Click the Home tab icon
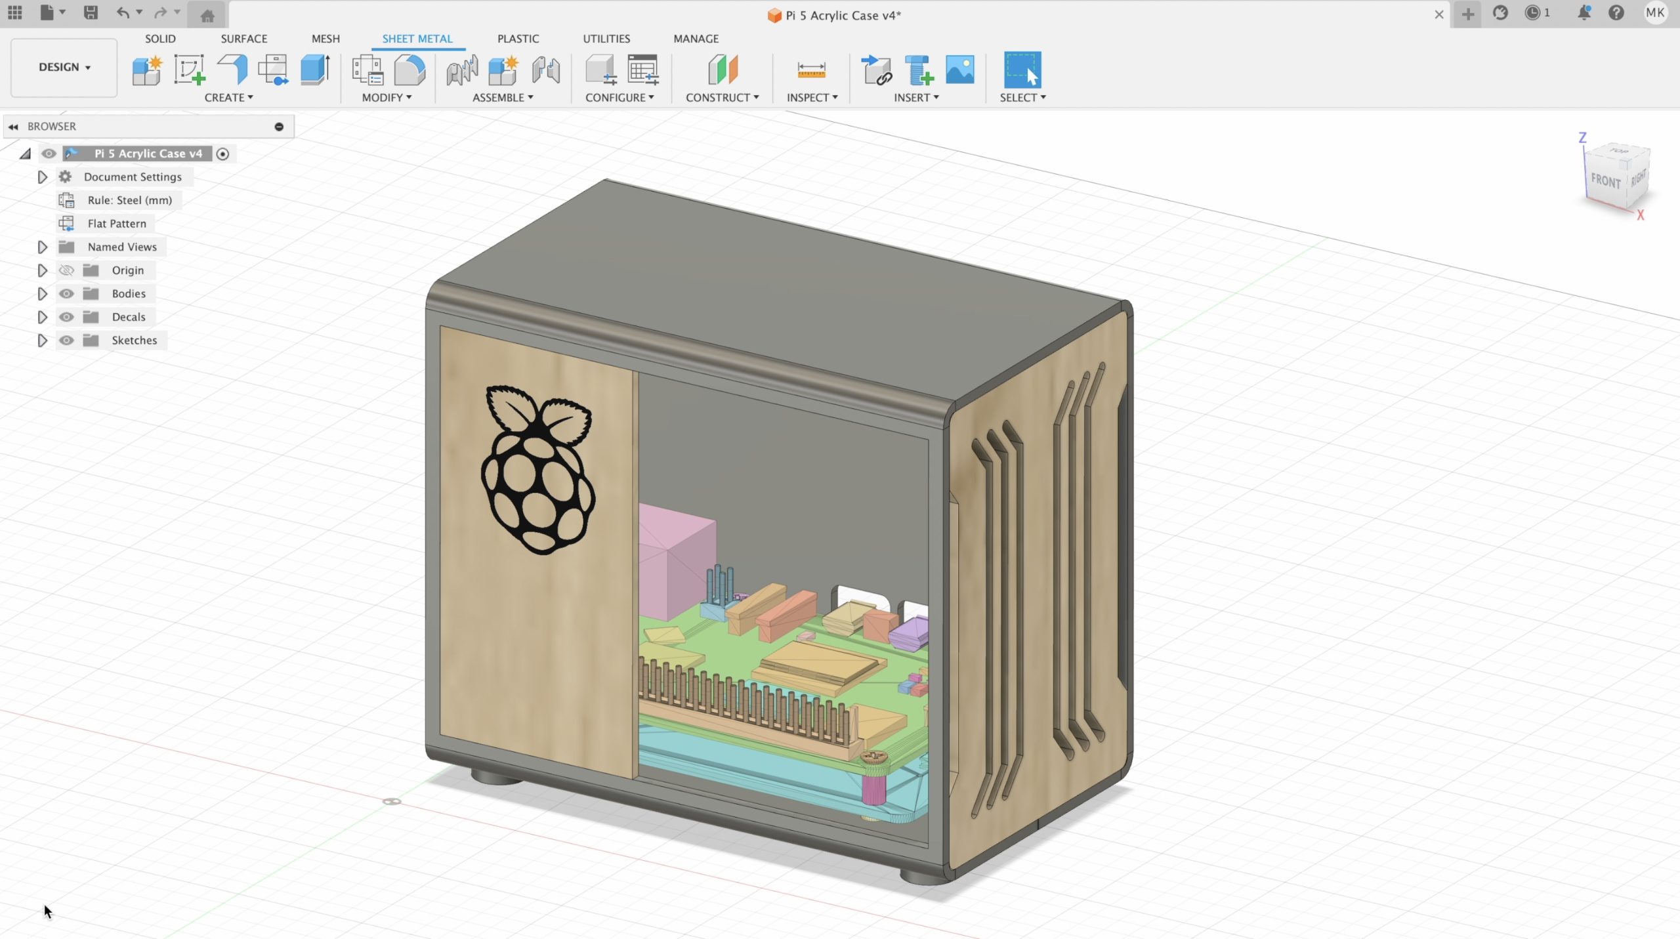 207,15
